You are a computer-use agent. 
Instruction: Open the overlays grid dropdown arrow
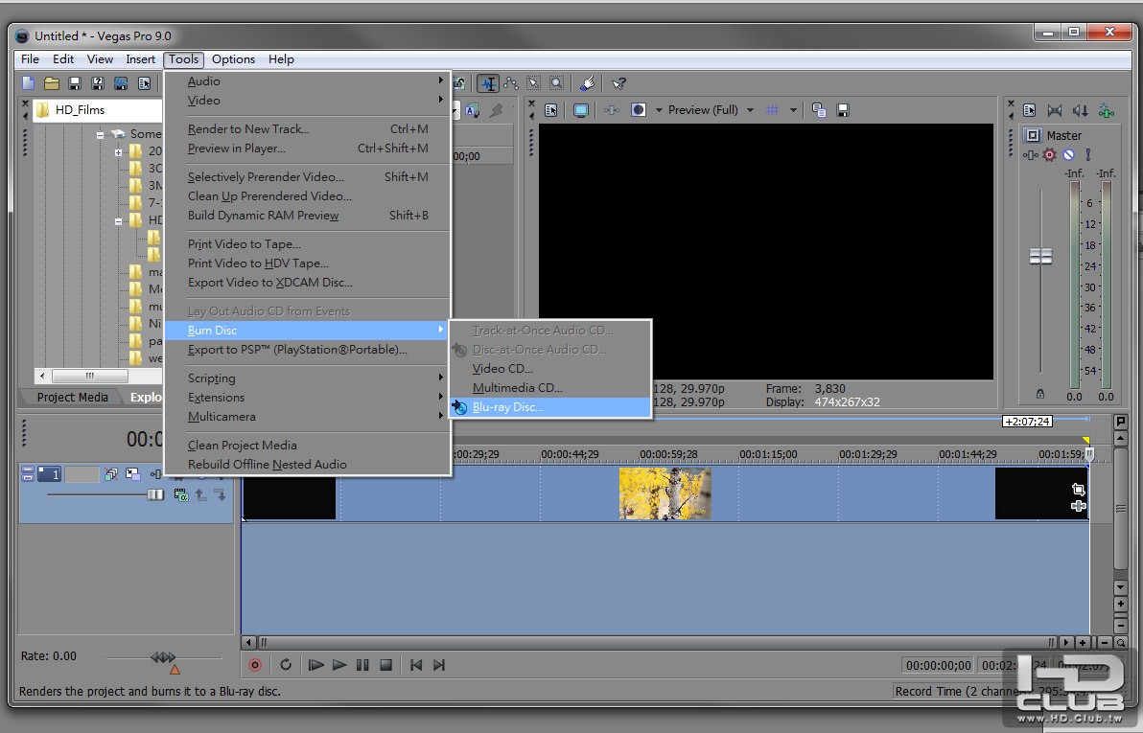(793, 110)
